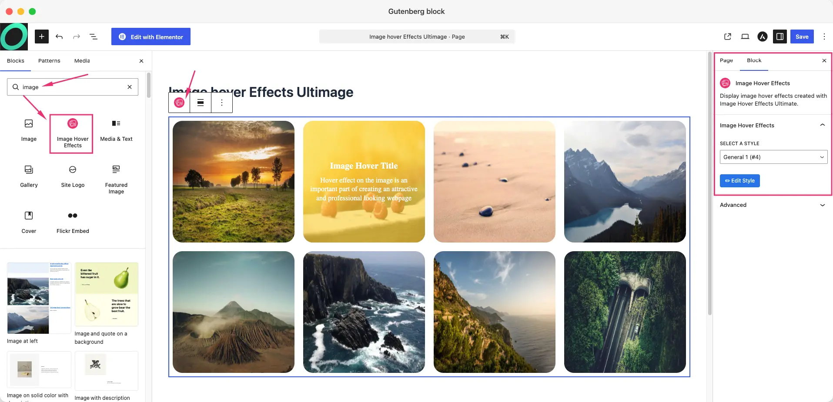
Task: Clear the block search field
Action: pyautogui.click(x=130, y=87)
